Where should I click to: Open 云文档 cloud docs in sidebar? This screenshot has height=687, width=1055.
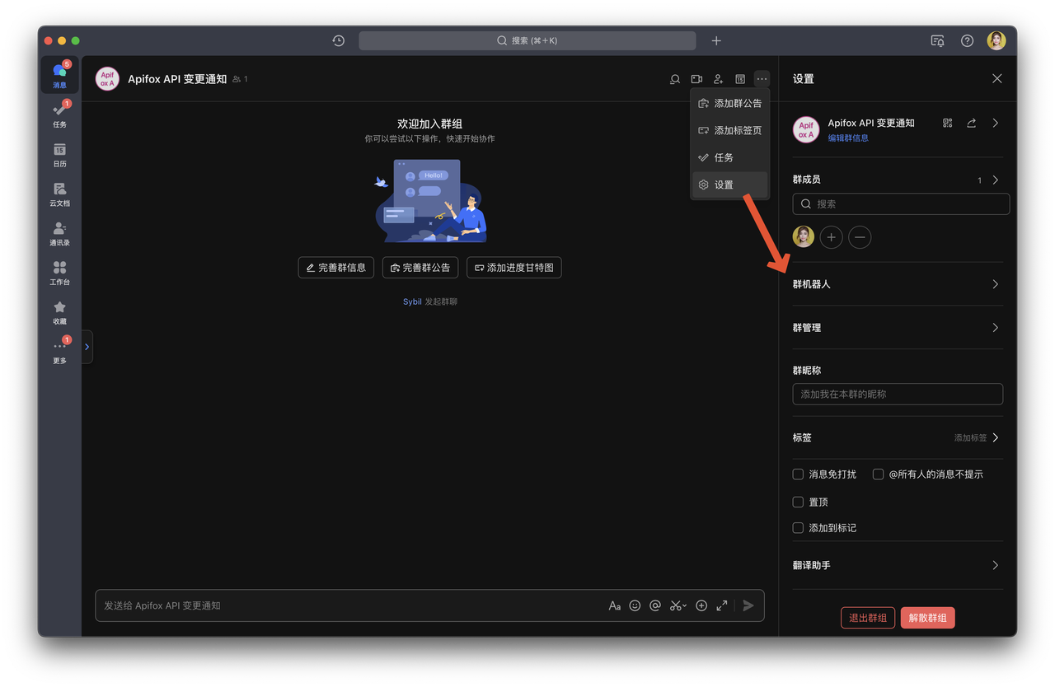point(59,194)
